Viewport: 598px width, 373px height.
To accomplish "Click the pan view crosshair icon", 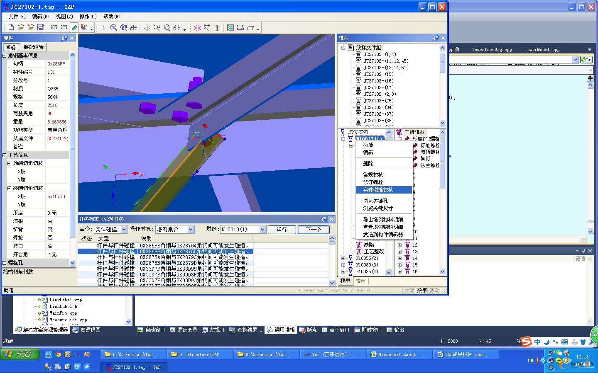I will click(x=147, y=27).
